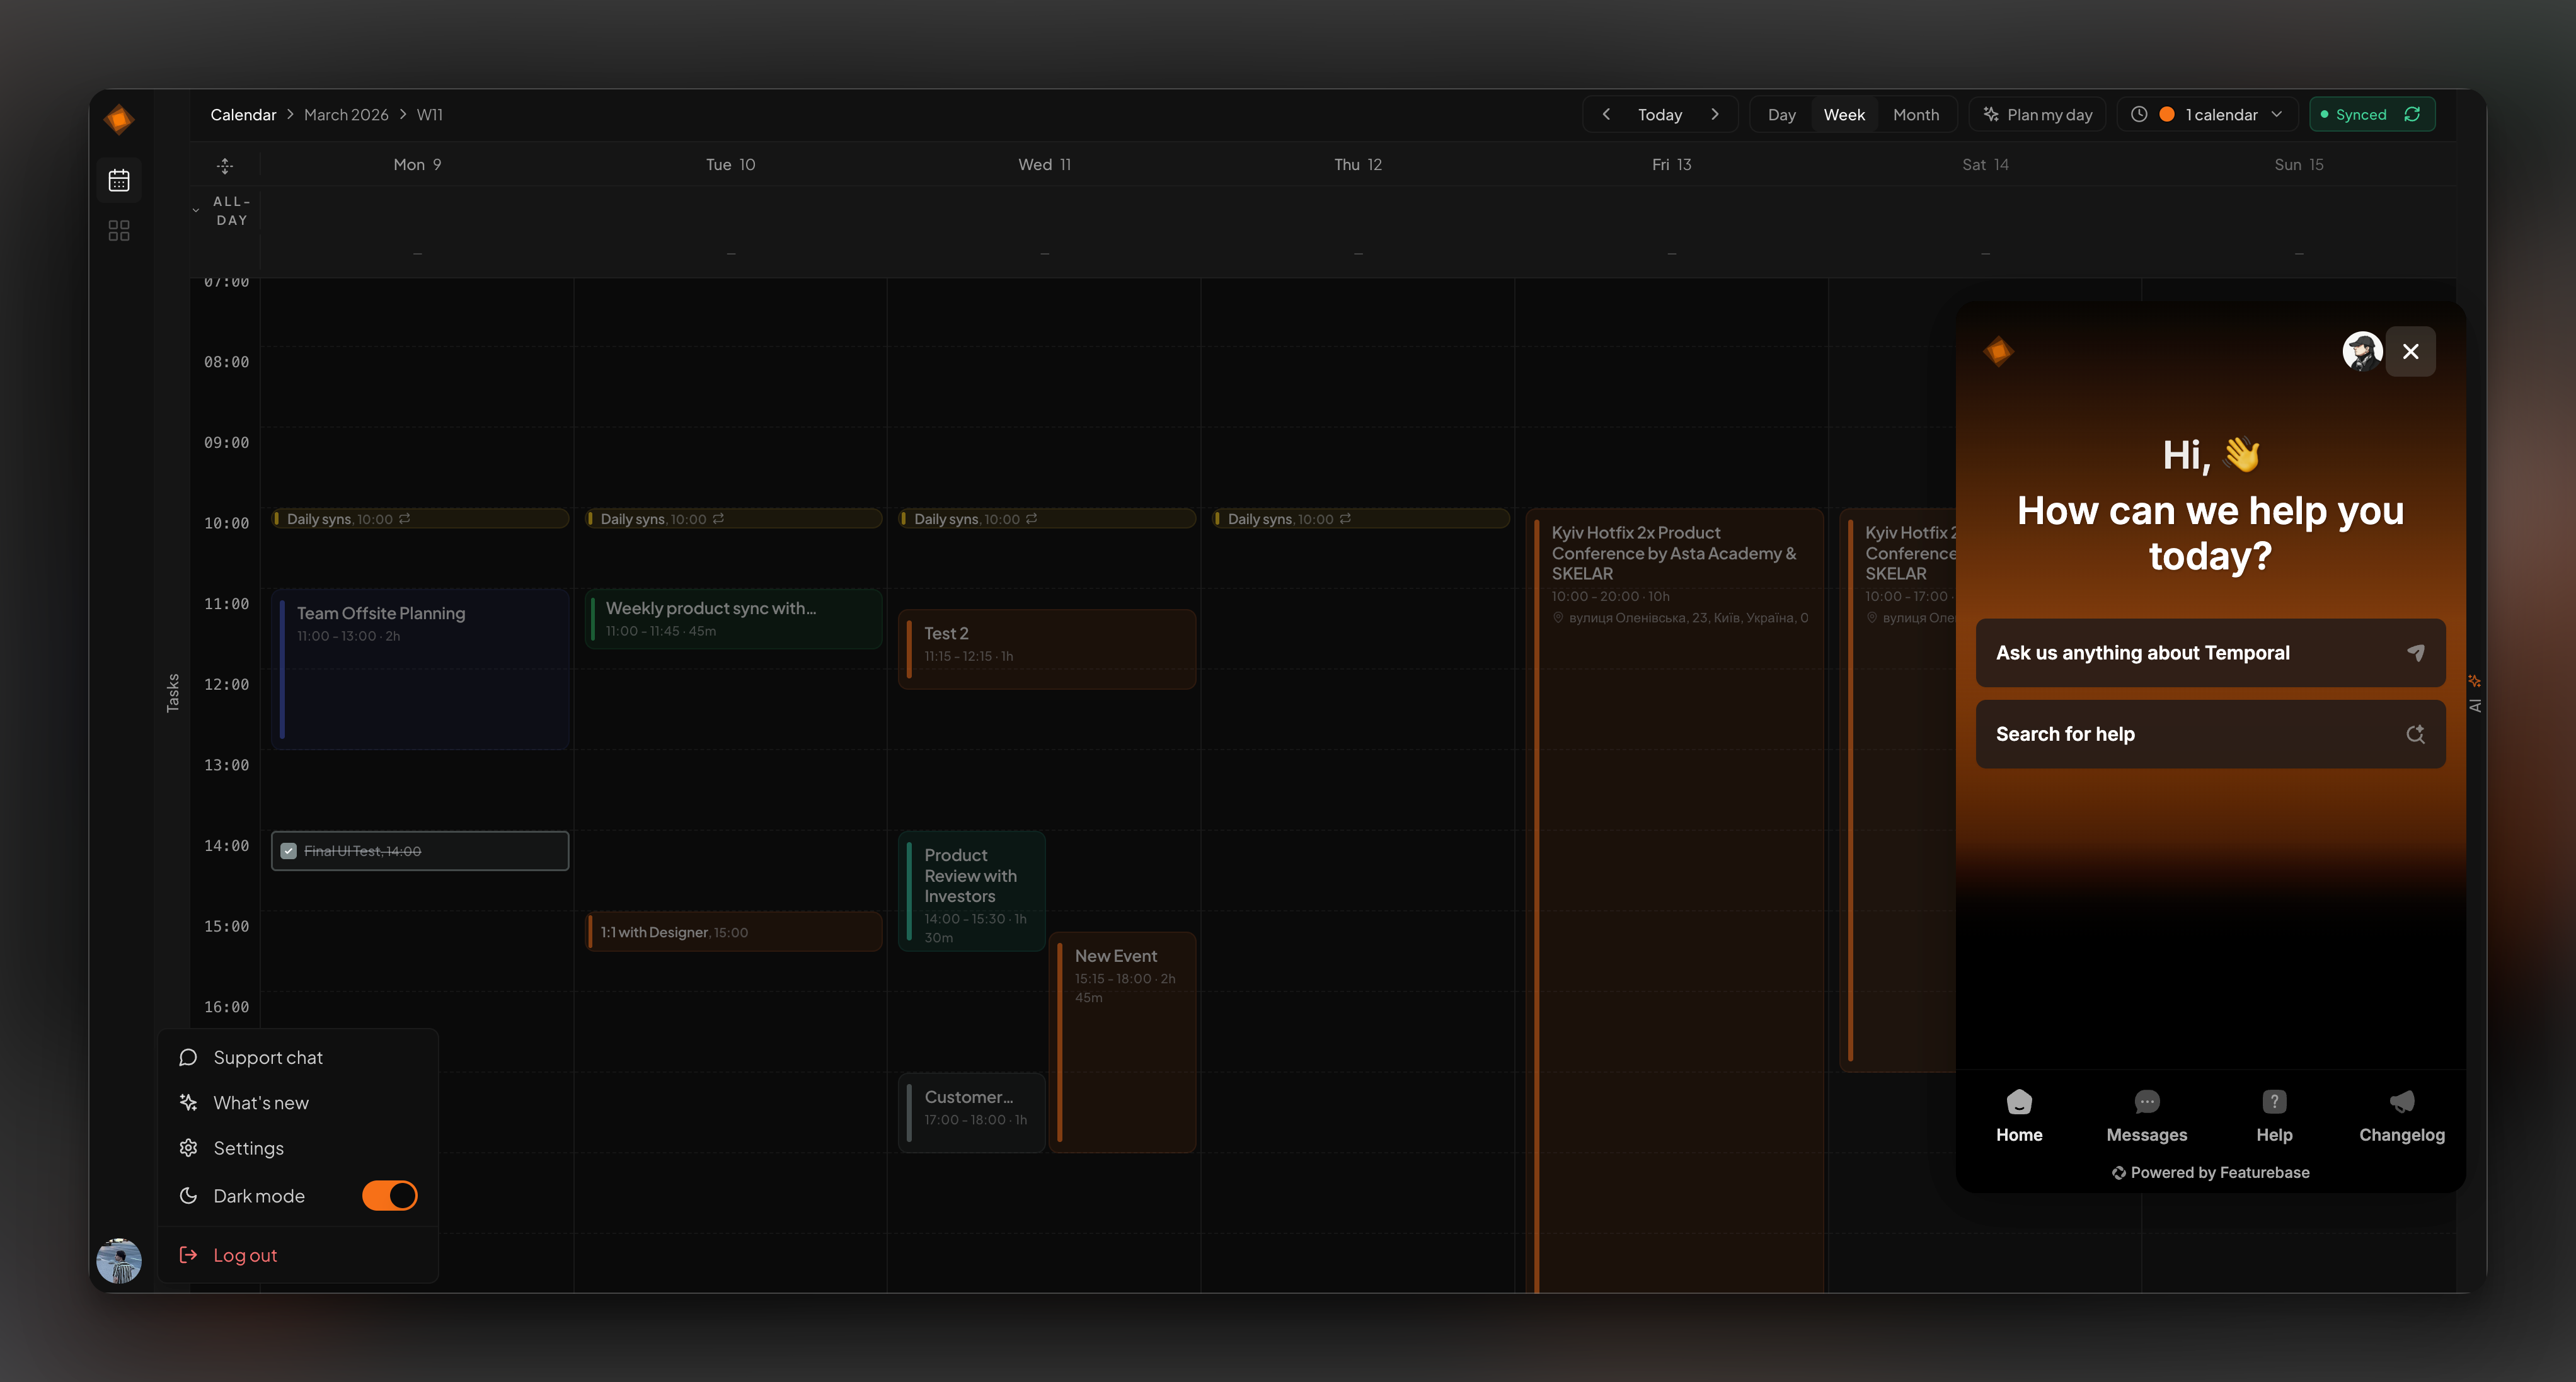Expand the Tasks side panel

172,692
